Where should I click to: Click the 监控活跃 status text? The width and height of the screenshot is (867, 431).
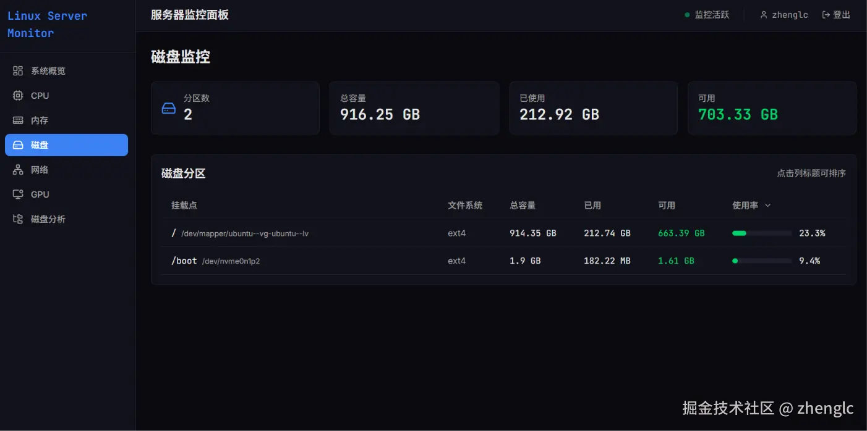coord(712,15)
